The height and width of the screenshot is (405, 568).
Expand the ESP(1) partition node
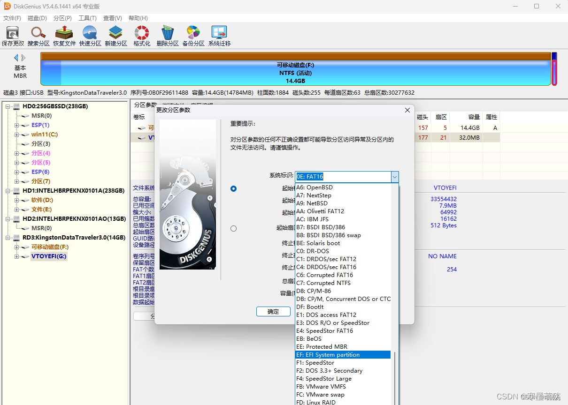pyautogui.click(x=17, y=125)
